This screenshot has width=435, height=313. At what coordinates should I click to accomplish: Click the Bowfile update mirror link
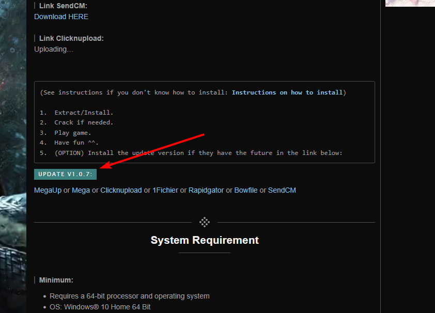[x=246, y=190]
